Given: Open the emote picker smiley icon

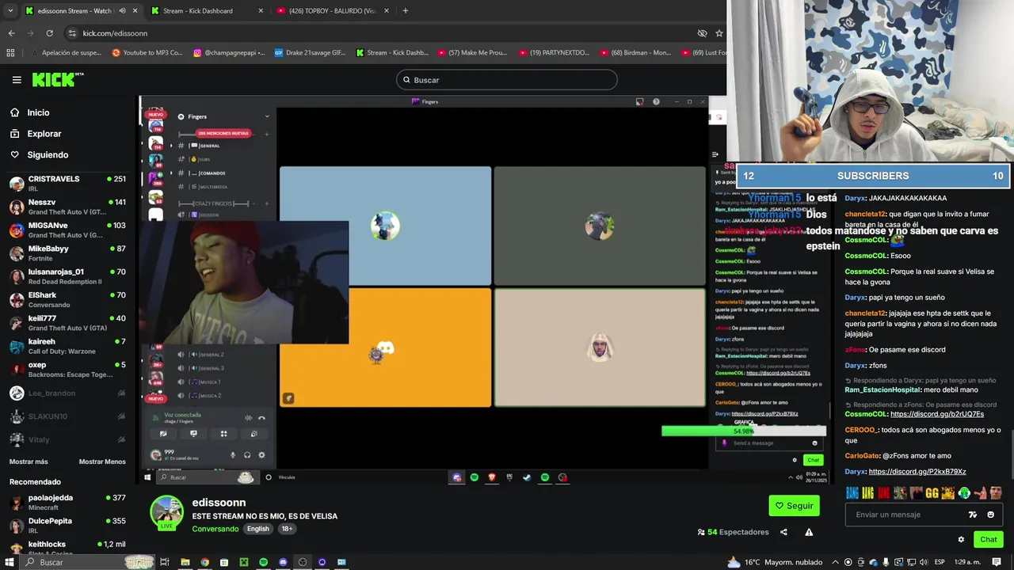Looking at the screenshot, I should (x=990, y=515).
